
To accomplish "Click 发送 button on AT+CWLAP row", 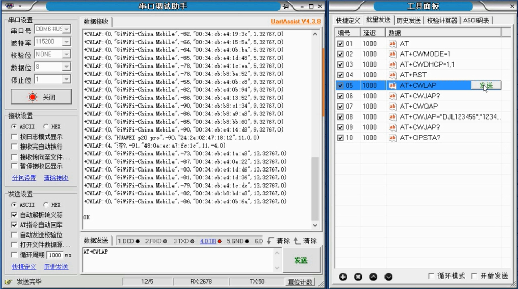I will tap(486, 85).
